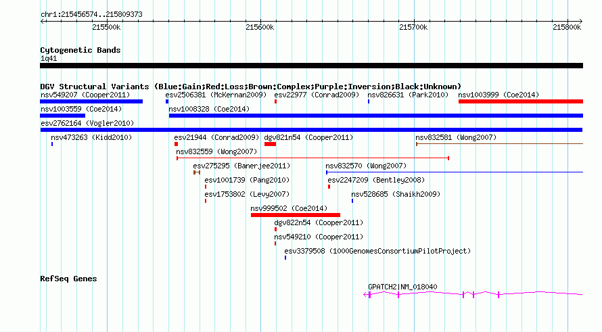The image size is (602, 332).
Task: Click the nsv549207 (Cooper2011) variant label
Action: [85, 95]
